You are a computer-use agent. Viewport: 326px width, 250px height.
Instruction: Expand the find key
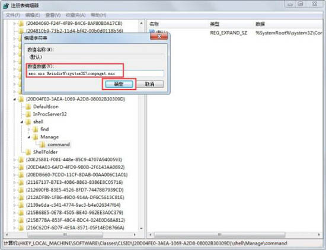pos(29,129)
